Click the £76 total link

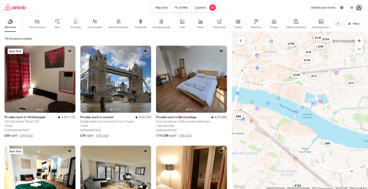tap(102, 136)
